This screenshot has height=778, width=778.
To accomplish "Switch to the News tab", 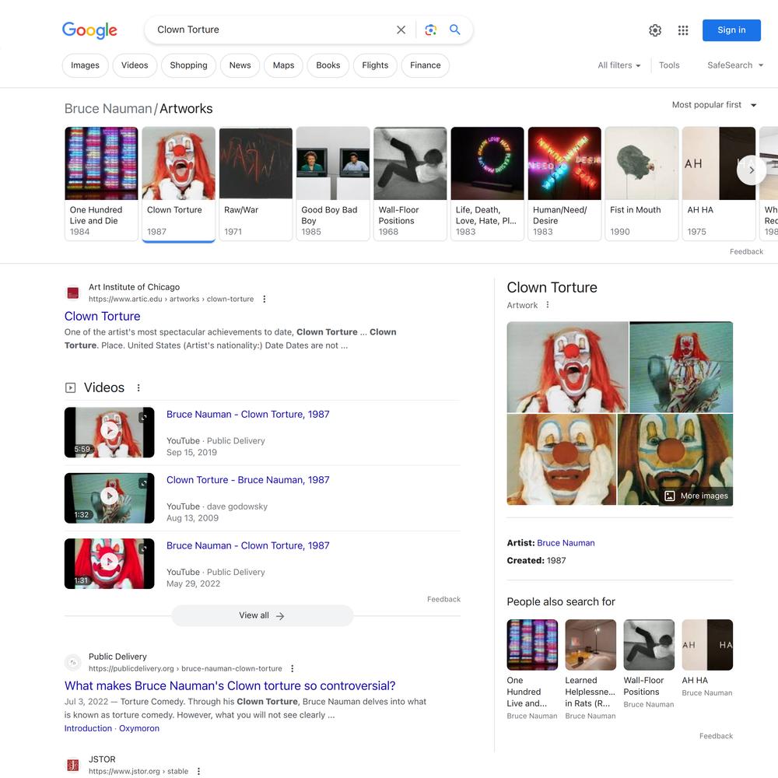I will pos(240,65).
